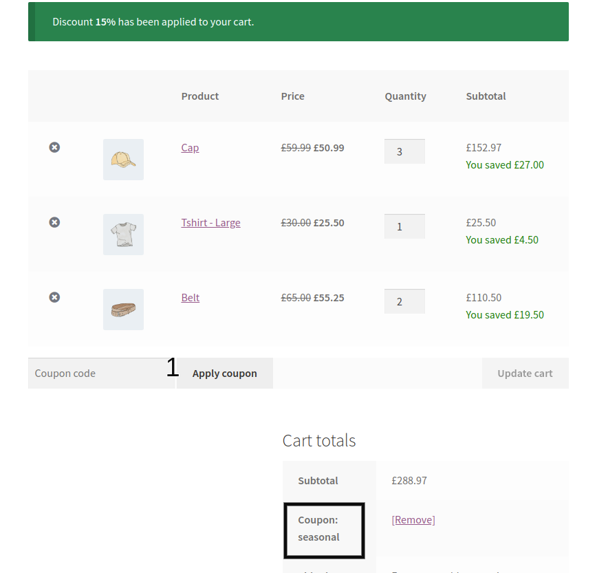This screenshot has height=573, width=597.
Task: Open the Cap product link
Action: click(190, 148)
